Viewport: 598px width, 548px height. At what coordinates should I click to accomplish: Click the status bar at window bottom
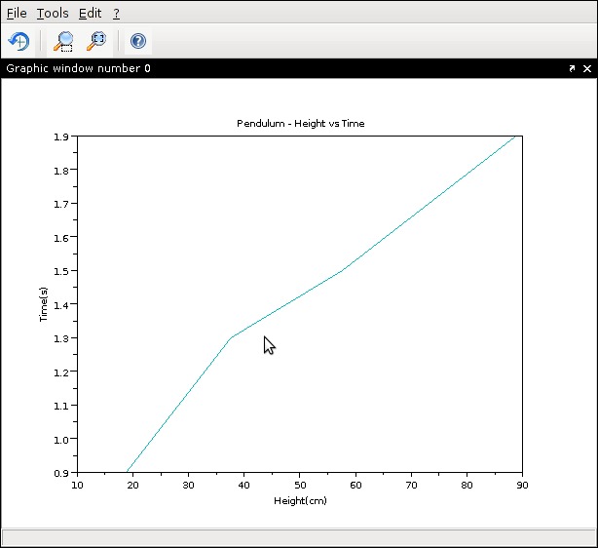coord(298,537)
